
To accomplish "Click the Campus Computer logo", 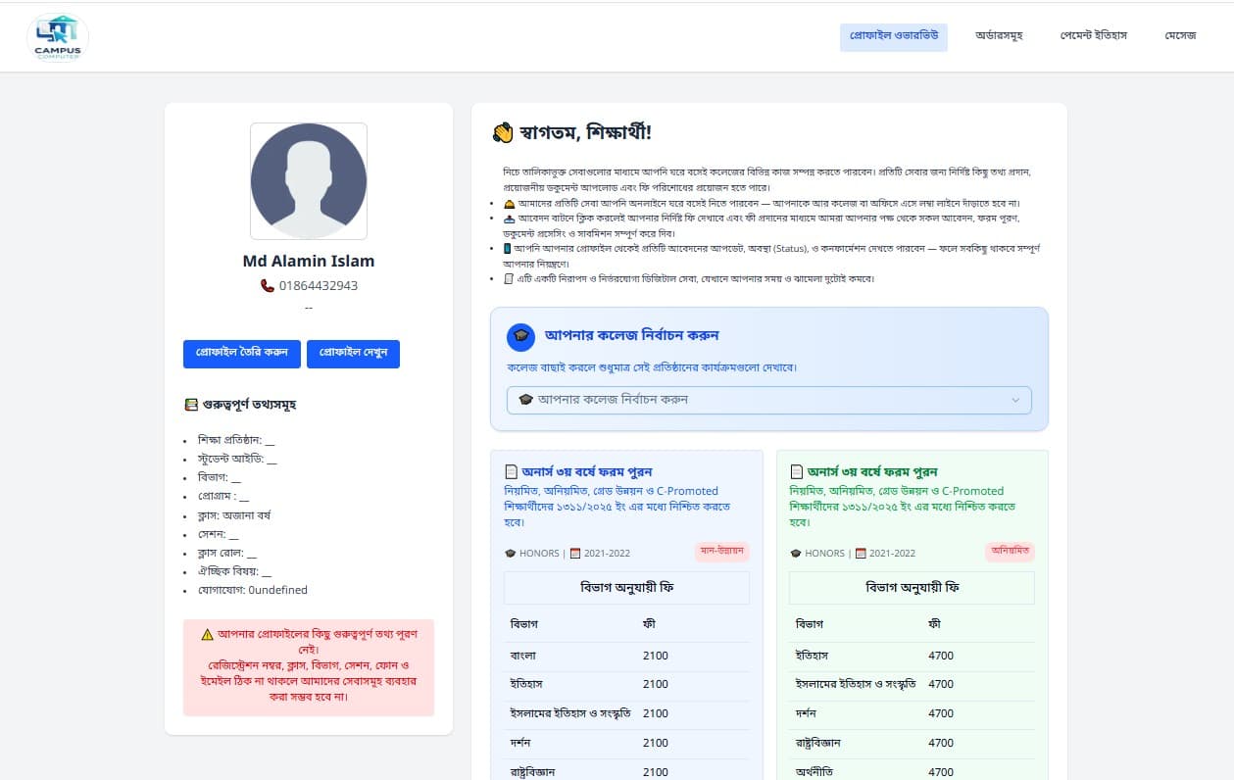I will coord(58,37).
